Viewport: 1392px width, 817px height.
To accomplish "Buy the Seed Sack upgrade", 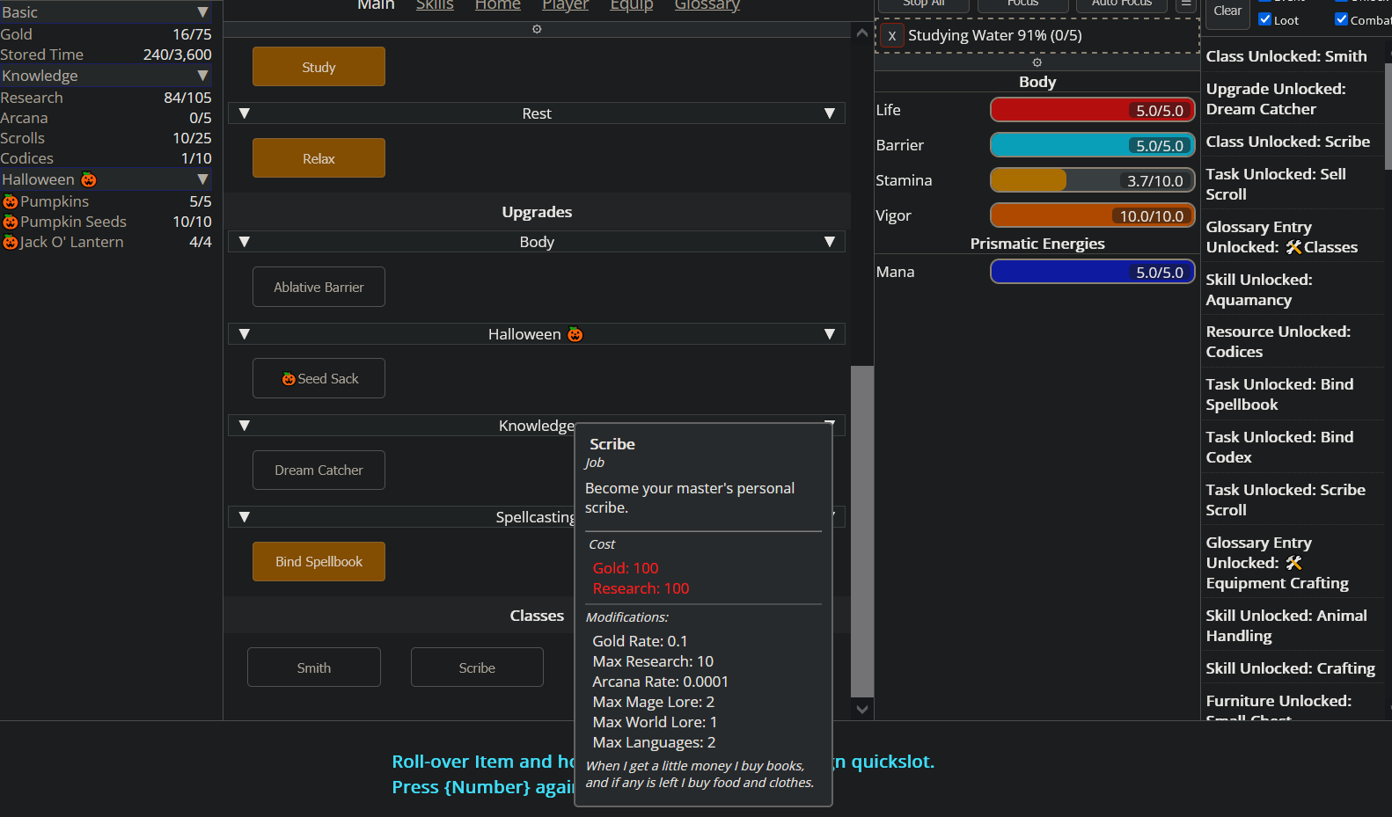I will point(319,378).
